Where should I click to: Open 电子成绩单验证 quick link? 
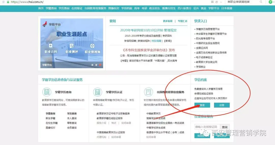(204, 57)
